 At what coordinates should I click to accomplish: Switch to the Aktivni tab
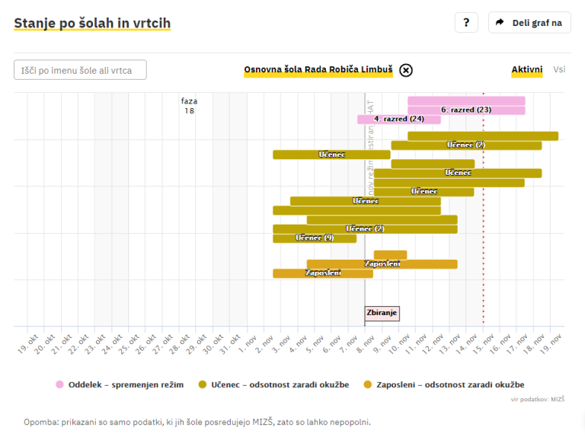[526, 69]
